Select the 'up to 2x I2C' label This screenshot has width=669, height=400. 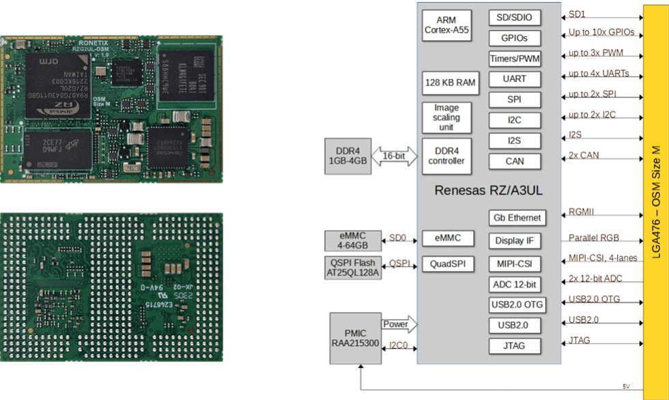(x=592, y=115)
